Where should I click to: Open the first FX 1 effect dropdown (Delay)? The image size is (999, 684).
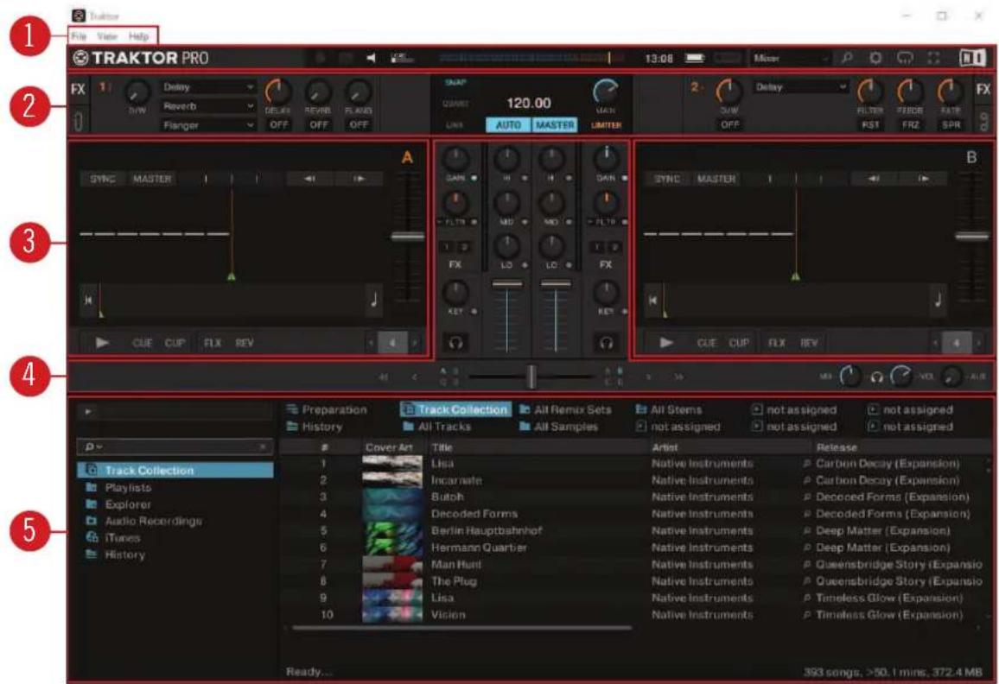click(208, 86)
